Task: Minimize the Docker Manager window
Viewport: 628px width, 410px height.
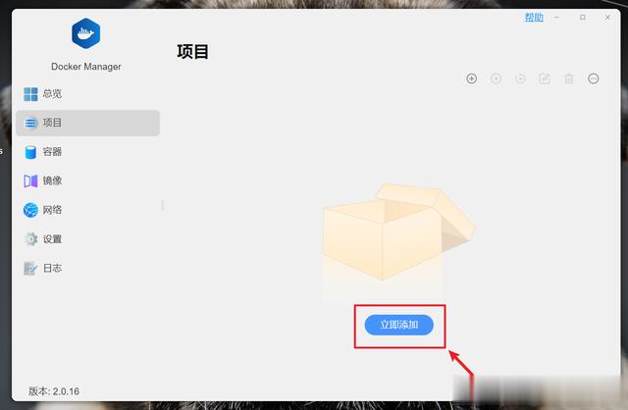Action: tap(556, 18)
